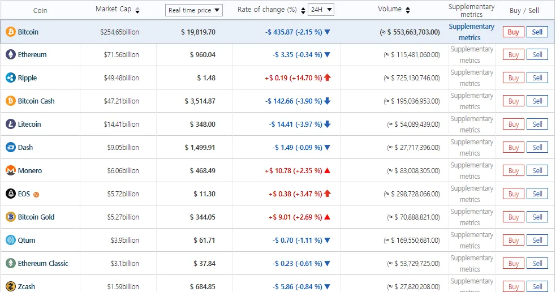Viewport: 560px width, 292px height.
Task: Click the blue triangle in Ethereum row
Action: pos(327,55)
